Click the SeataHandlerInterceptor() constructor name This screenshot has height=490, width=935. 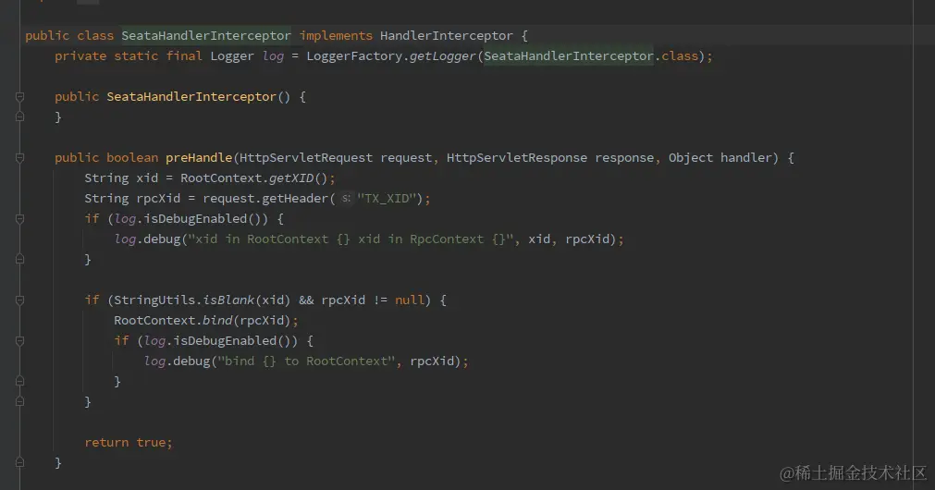tap(191, 96)
